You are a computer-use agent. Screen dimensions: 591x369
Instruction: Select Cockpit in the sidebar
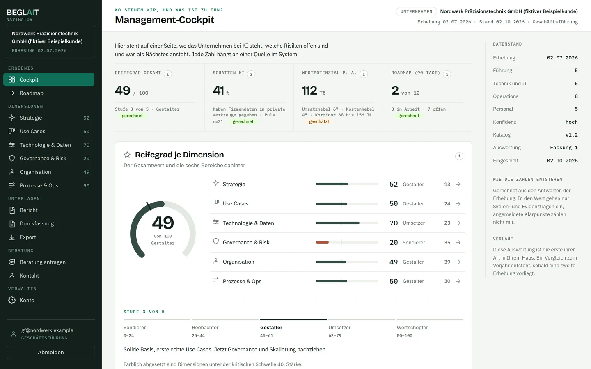click(x=49, y=80)
